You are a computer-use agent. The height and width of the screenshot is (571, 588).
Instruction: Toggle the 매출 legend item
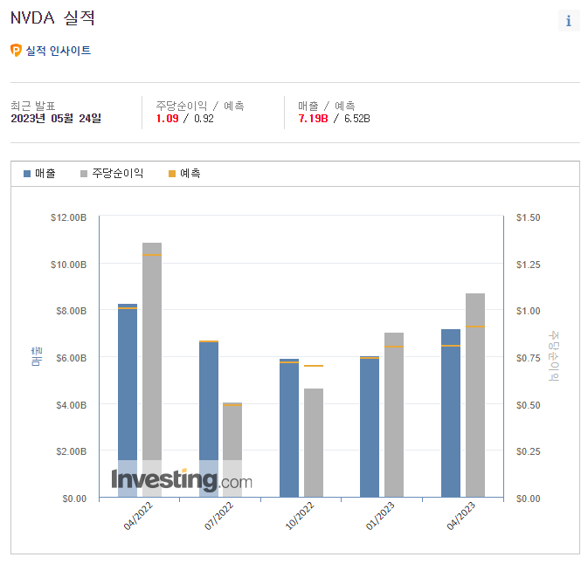tap(39, 174)
